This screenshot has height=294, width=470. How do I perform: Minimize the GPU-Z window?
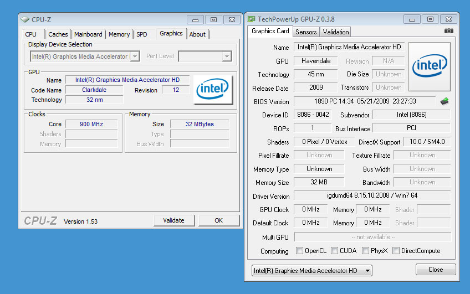click(412, 19)
